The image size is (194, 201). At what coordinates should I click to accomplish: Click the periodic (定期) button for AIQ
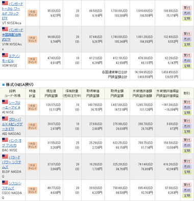pos(187,132)
